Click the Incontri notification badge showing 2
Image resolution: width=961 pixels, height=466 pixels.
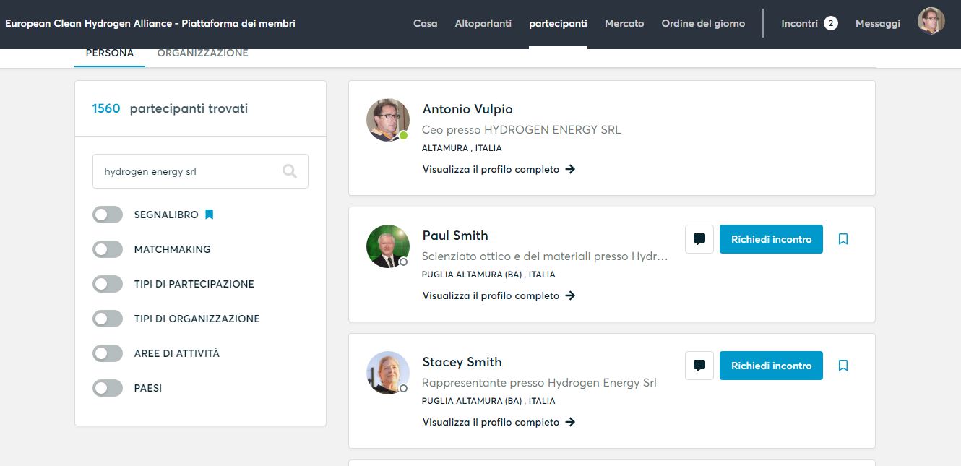(831, 23)
